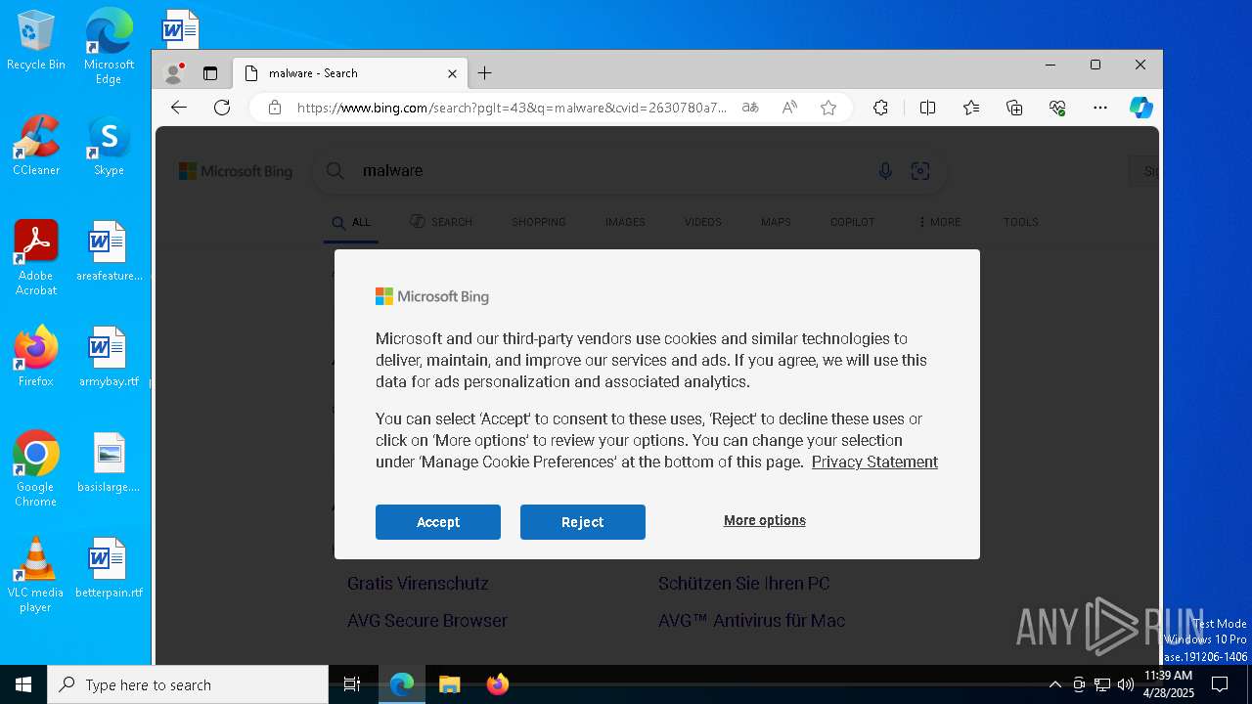Select the areafeature Word document icon

[109, 251]
